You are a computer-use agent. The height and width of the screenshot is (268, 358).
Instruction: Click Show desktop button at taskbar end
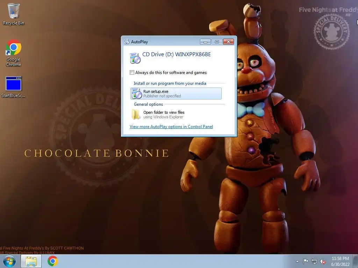tap(356, 261)
